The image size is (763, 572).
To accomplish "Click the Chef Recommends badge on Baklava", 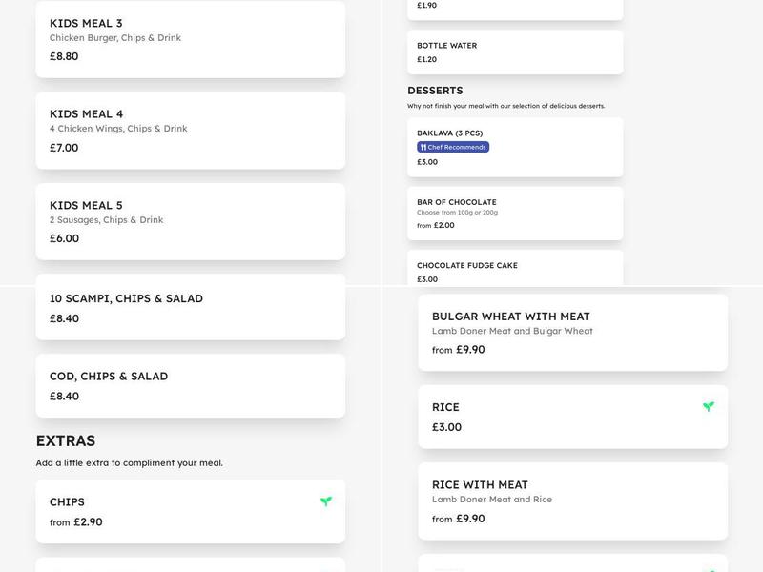I will coord(453,147).
